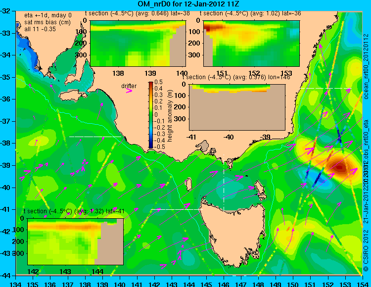Click the vertical 'ocean_nrt00_20120112' text
371x287 pixels.
pyautogui.click(x=366, y=66)
